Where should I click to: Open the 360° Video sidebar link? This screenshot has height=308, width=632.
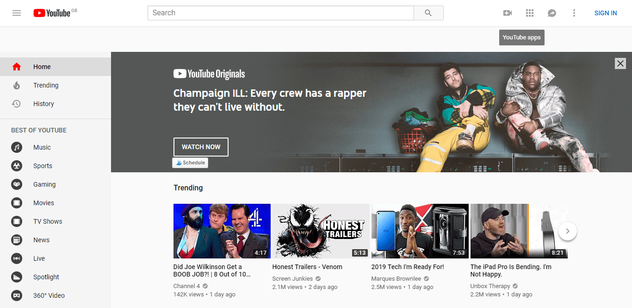(56, 295)
